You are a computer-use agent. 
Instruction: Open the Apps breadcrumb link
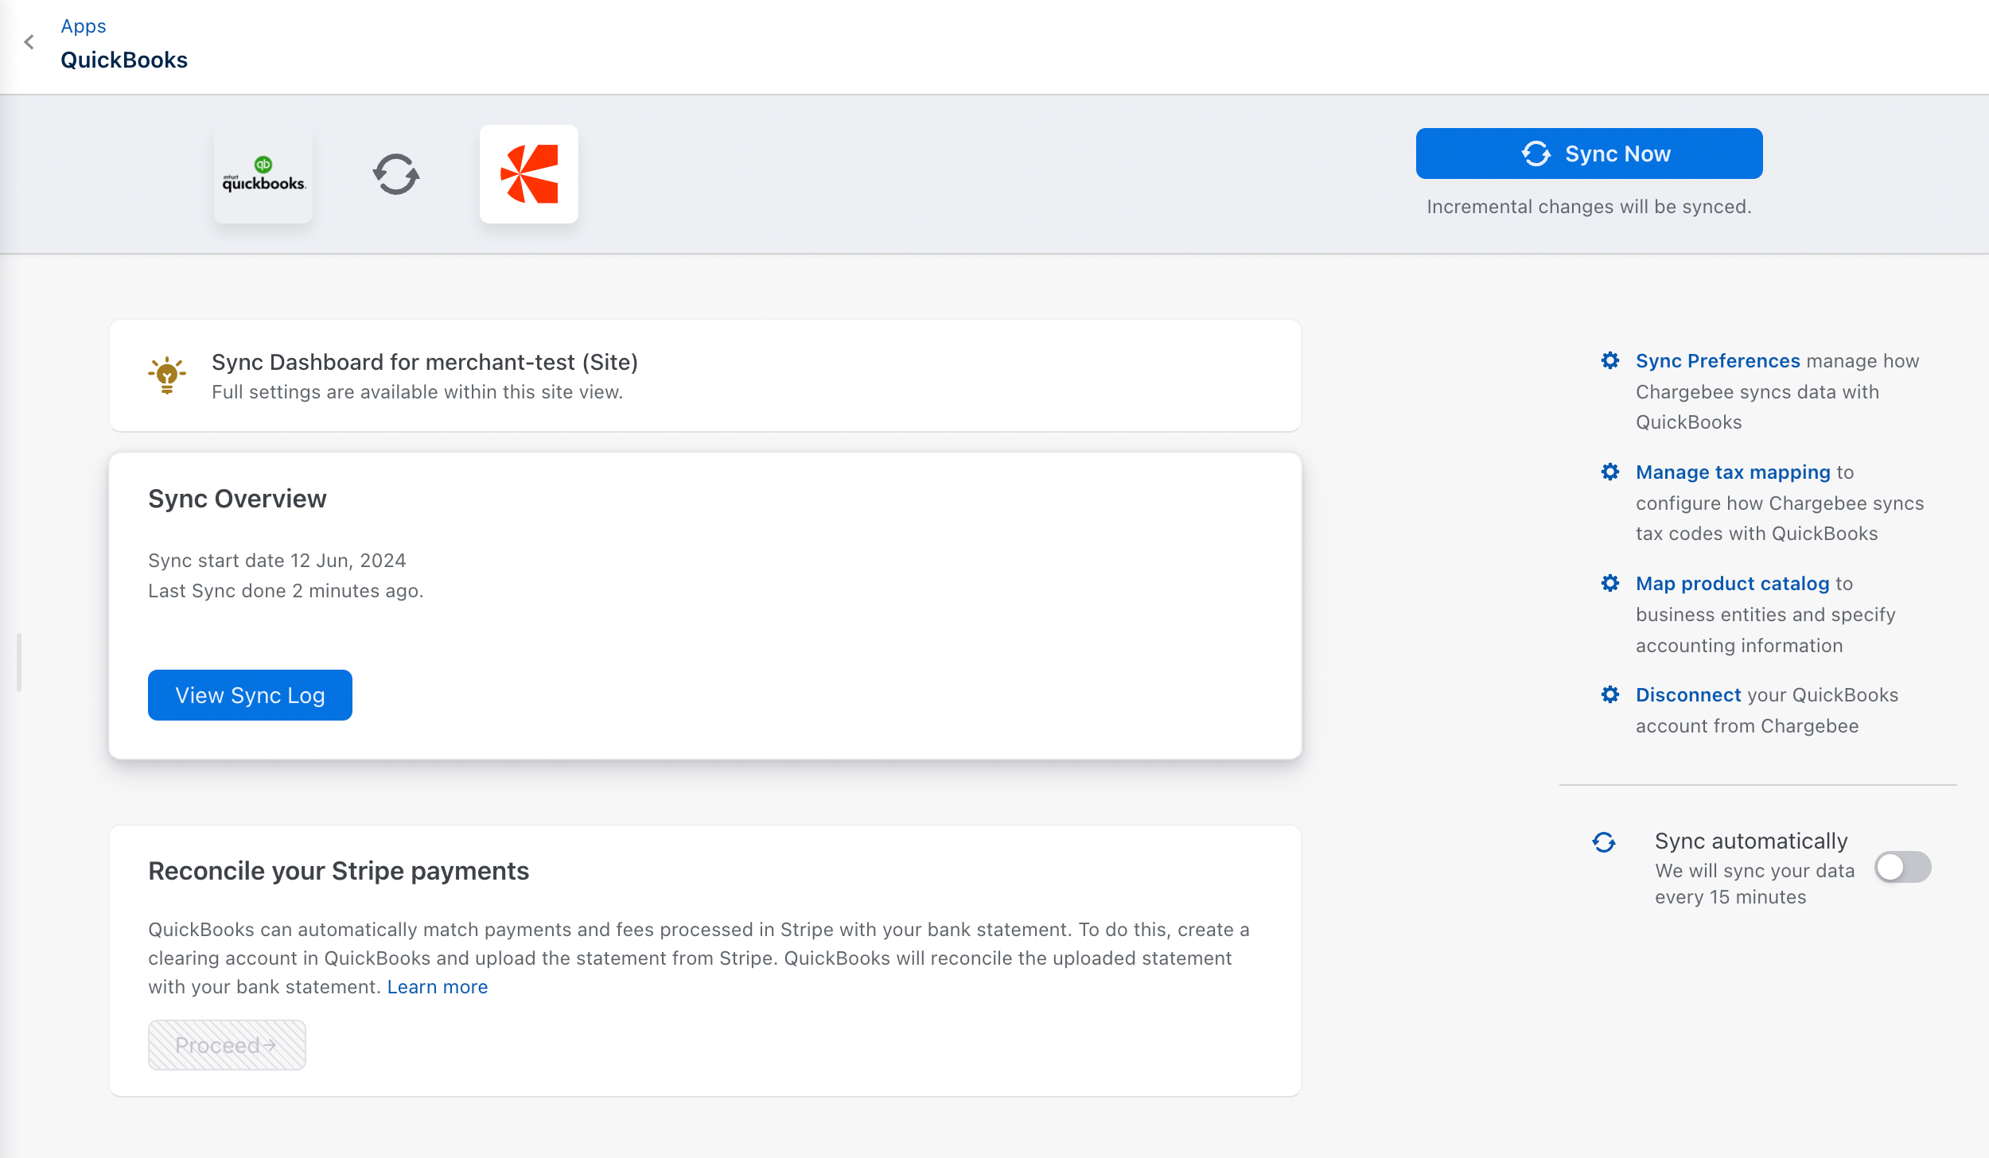pos(84,26)
